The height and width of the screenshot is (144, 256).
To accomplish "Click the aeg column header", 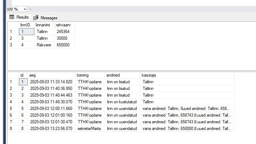I will 51,75.
